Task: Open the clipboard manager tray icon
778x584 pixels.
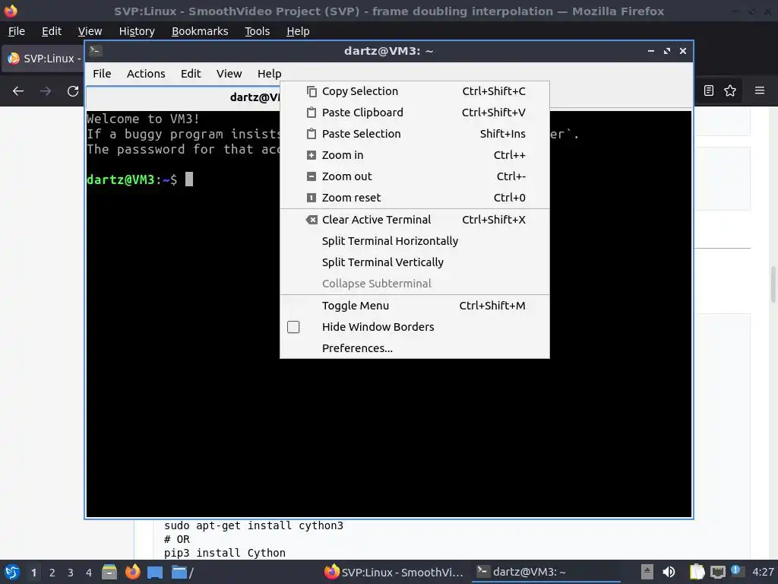Action: [x=697, y=572]
